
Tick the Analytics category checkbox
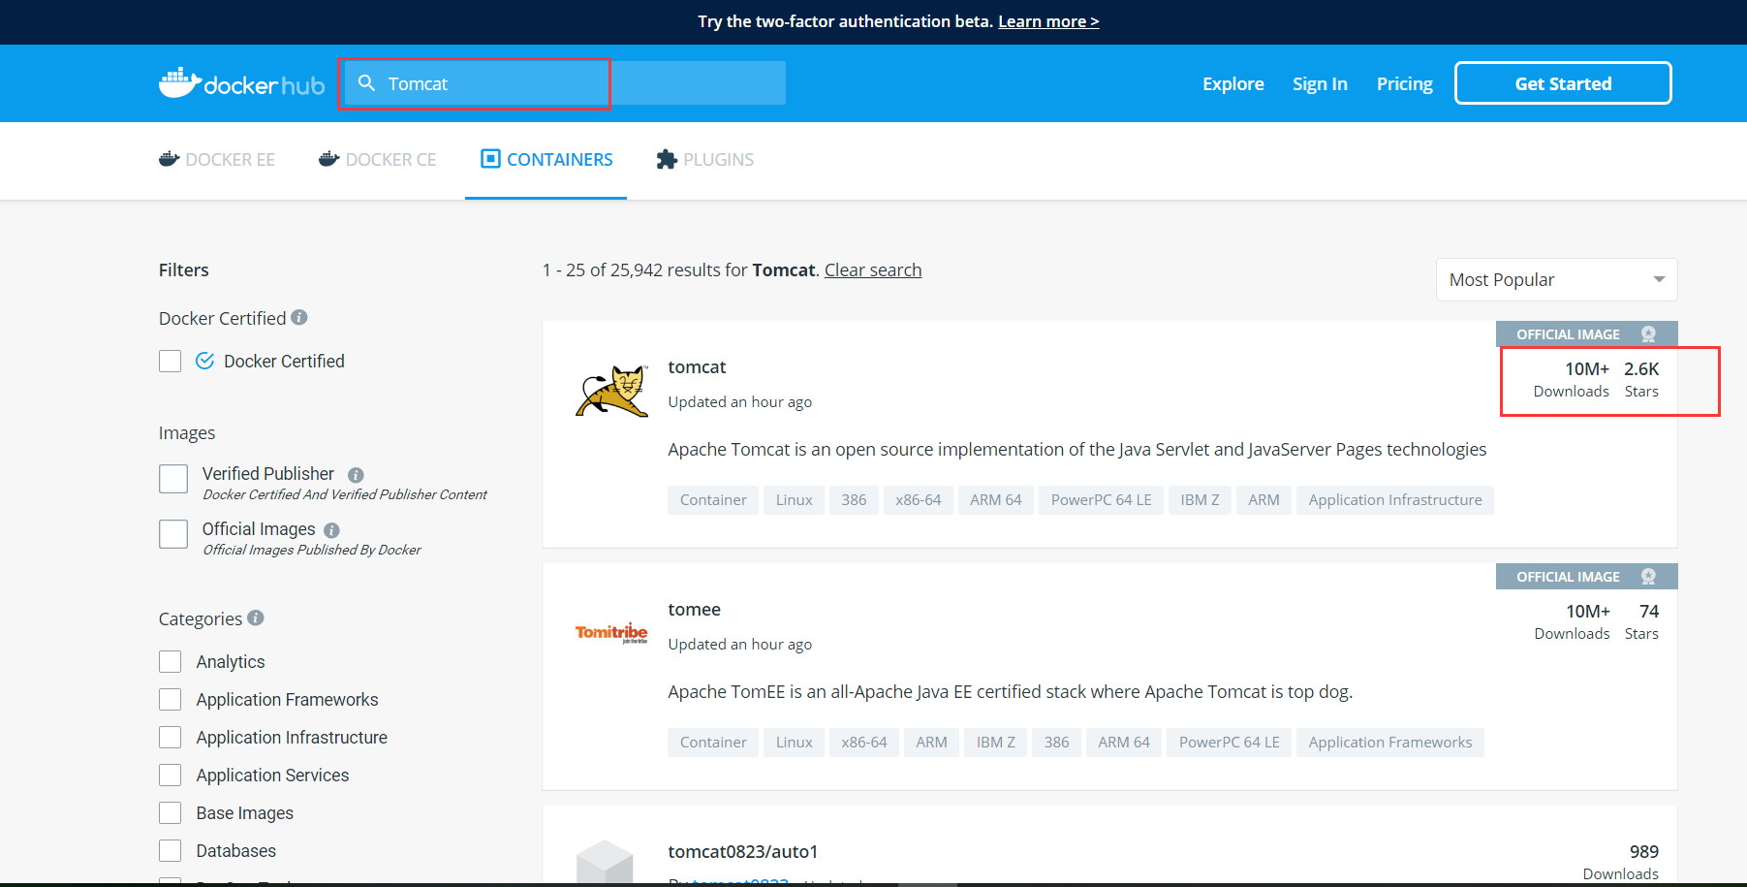pos(171,661)
